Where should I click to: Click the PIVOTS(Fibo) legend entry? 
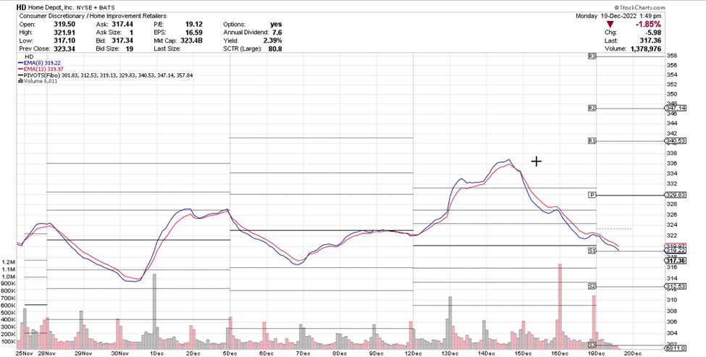pos(106,75)
